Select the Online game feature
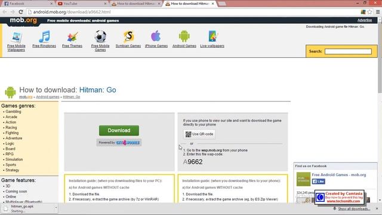 tap(11, 196)
